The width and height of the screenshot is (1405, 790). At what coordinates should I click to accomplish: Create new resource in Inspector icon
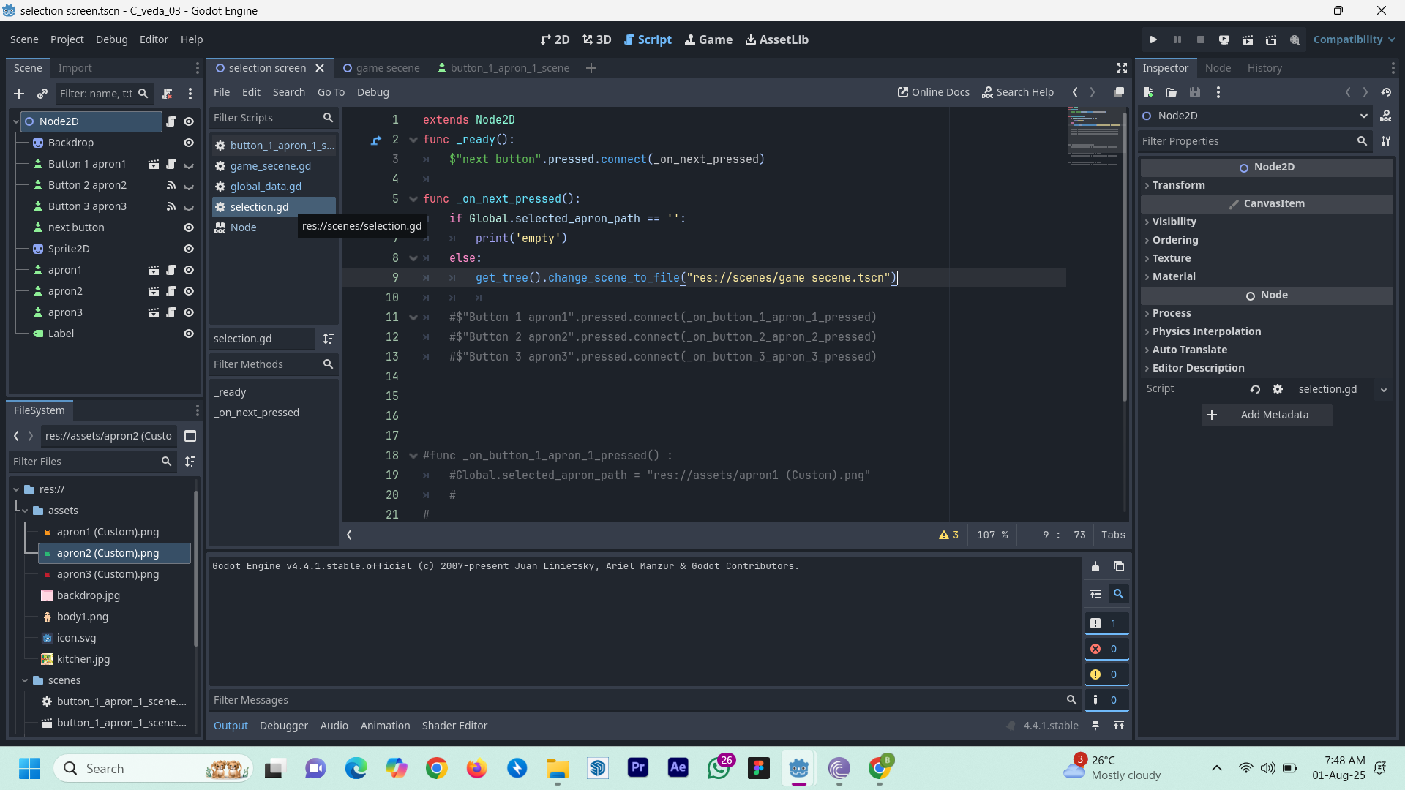[1148, 92]
